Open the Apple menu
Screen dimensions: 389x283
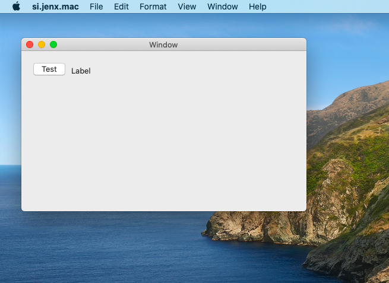17,6
